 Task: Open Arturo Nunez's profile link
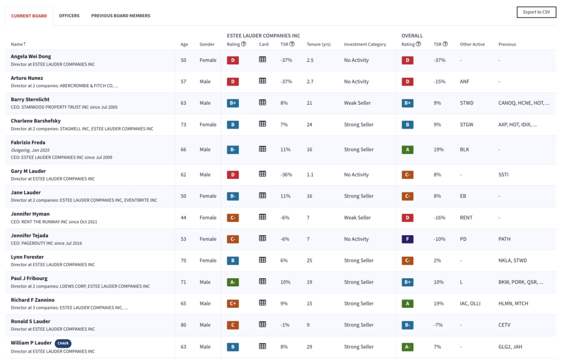27,78
